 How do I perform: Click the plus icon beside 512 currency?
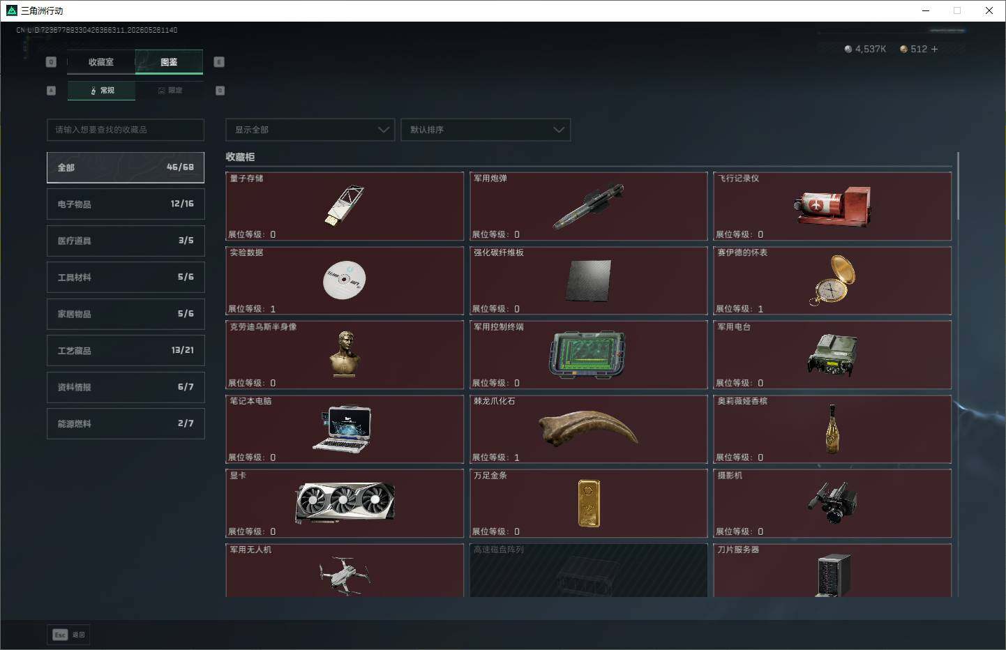pos(934,49)
